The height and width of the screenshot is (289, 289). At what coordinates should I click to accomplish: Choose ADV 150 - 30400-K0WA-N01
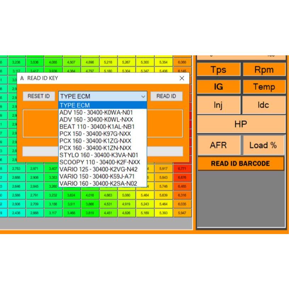click(x=103, y=112)
